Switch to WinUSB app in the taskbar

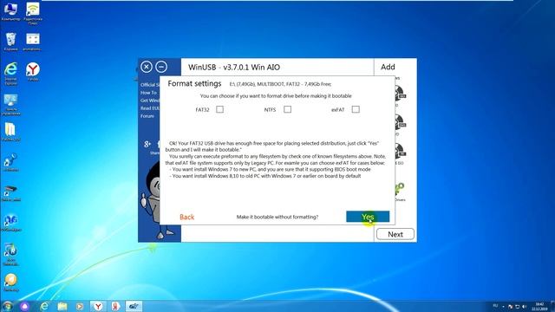click(x=134, y=306)
